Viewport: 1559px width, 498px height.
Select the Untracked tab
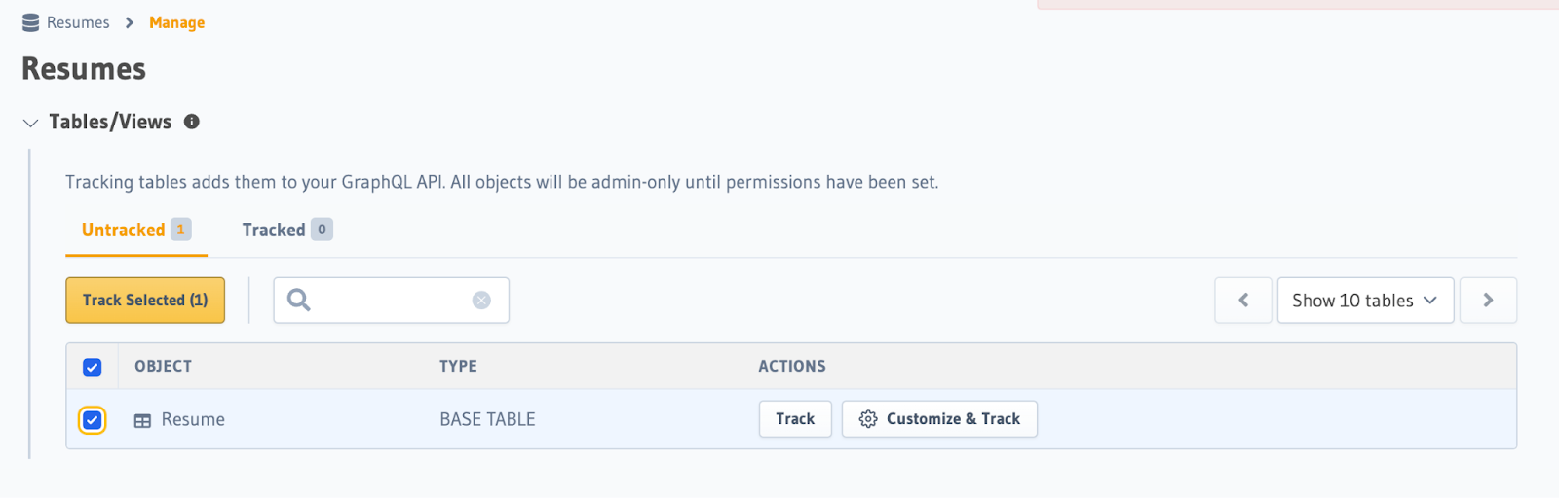coord(136,230)
